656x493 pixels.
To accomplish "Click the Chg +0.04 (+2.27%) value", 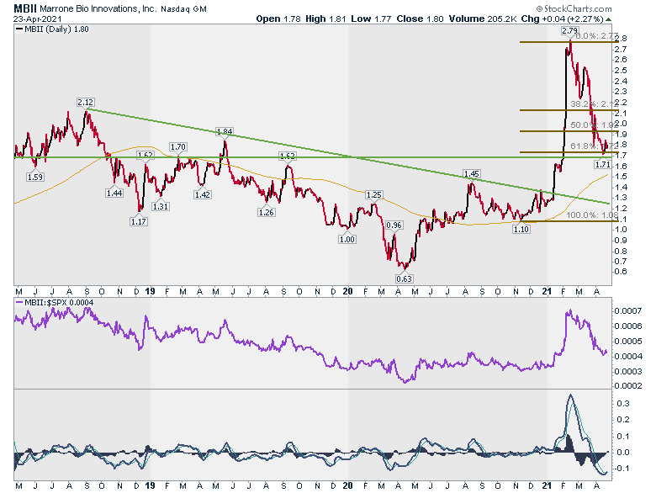I will pyautogui.click(x=562, y=19).
